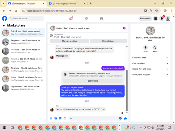
Task: Click the browser back arrow
Action: tap(4, 11)
